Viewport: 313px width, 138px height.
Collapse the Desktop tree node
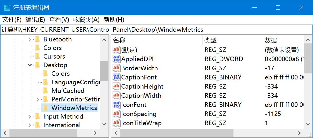click(30, 65)
